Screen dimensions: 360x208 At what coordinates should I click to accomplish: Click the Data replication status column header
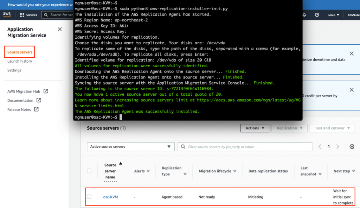point(268,171)
